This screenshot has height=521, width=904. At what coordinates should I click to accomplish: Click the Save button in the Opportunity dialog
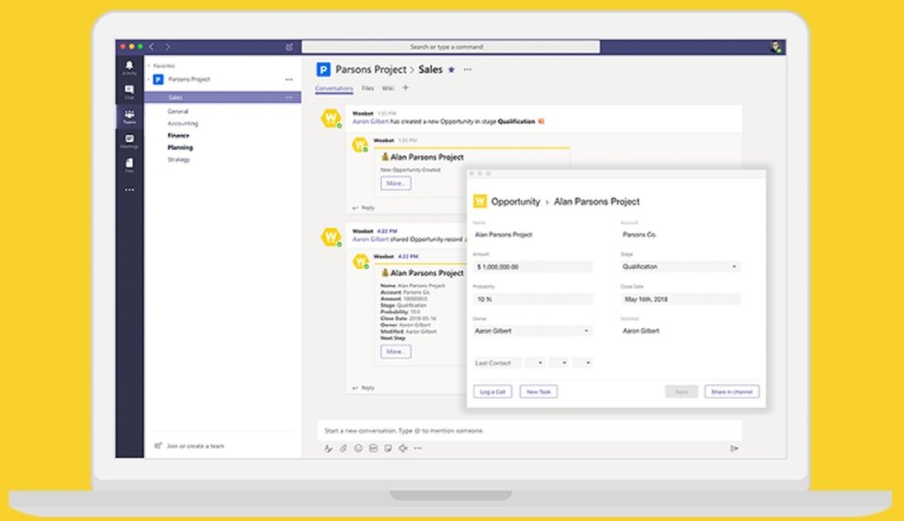(681, 392)
